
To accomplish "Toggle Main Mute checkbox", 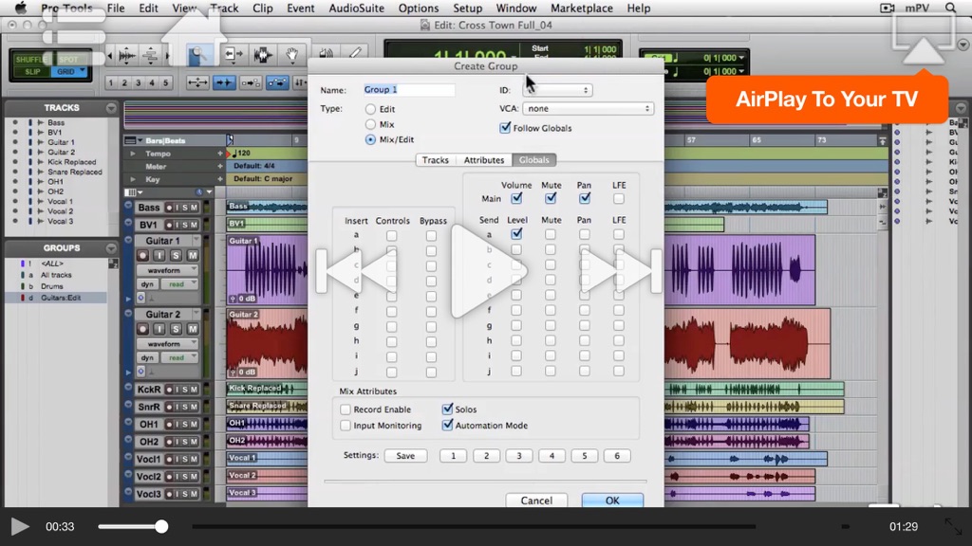I will click(x=551, y=199).
